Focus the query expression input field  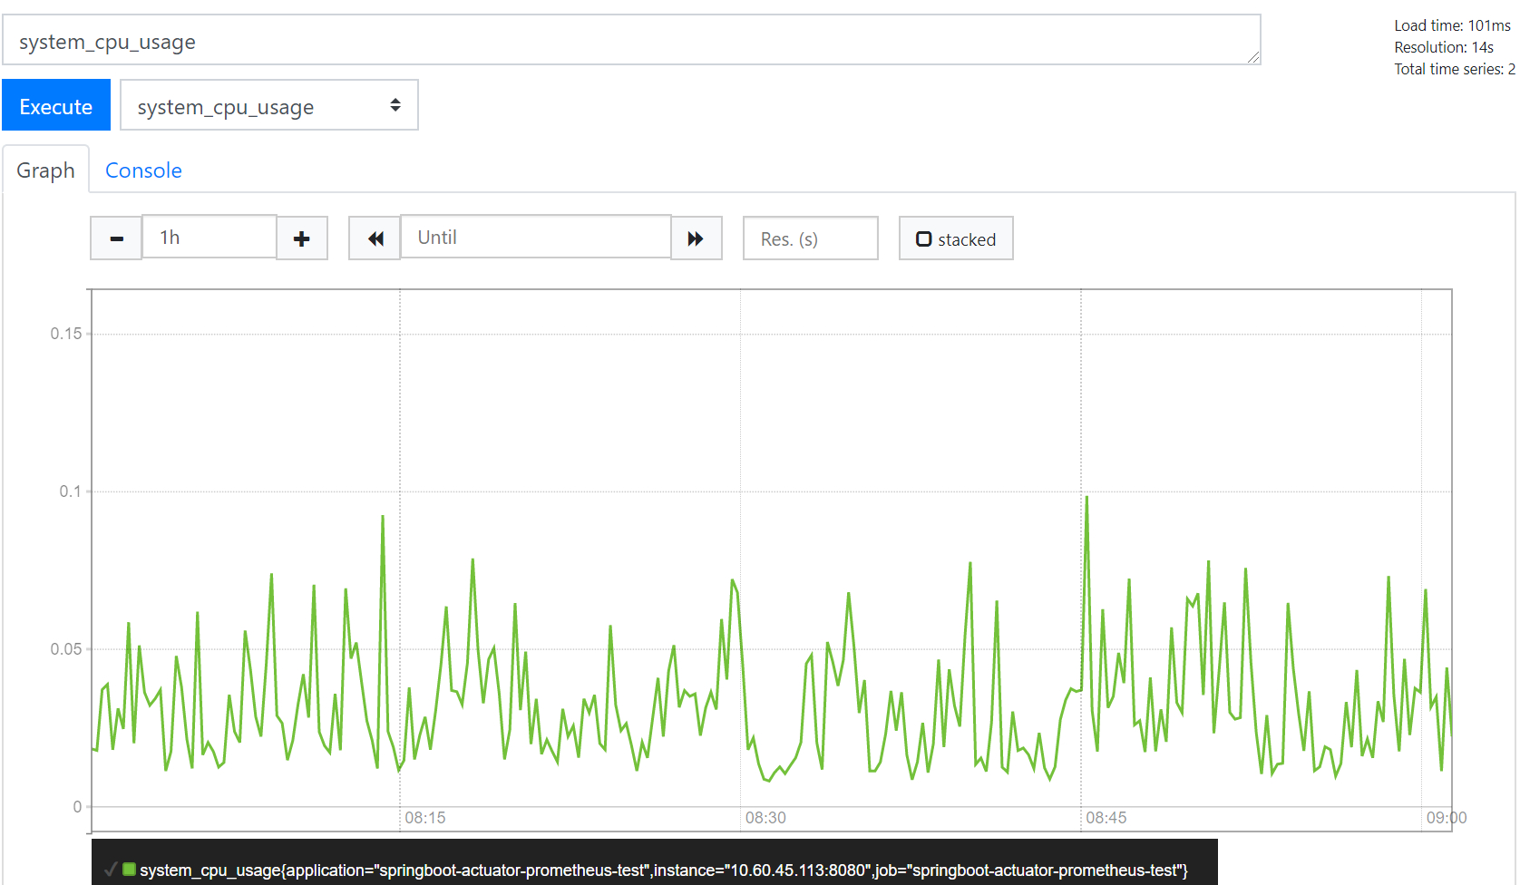[x=631, y=40]
